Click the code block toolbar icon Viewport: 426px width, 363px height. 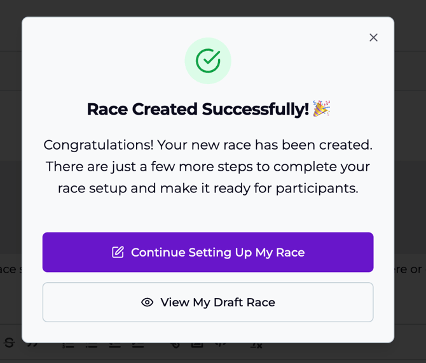(220, 345)
